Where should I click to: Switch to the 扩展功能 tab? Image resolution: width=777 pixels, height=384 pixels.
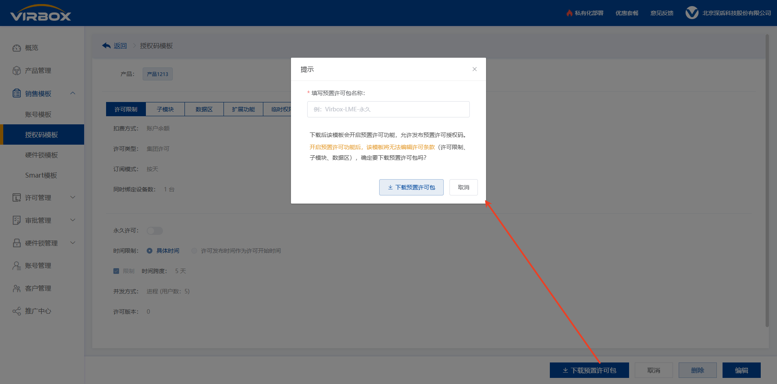pyautogui.click(x=243, y=109)
